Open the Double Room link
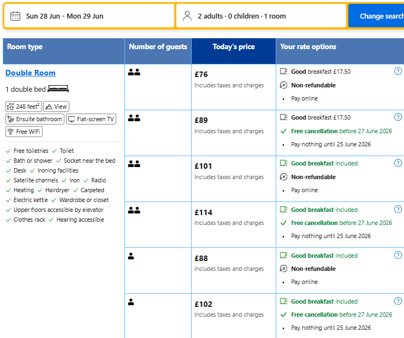Screen dimensions: 404x338 click(x=31, y=73)
